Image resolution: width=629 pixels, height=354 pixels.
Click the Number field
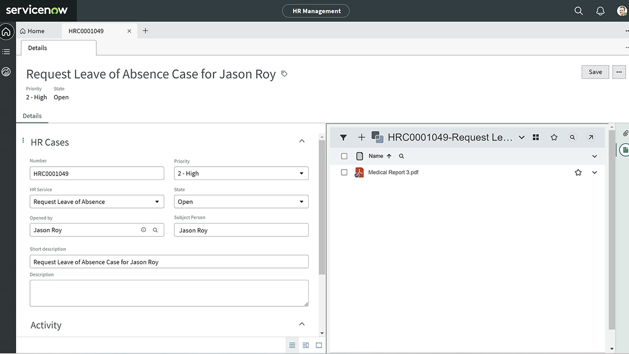97,173
